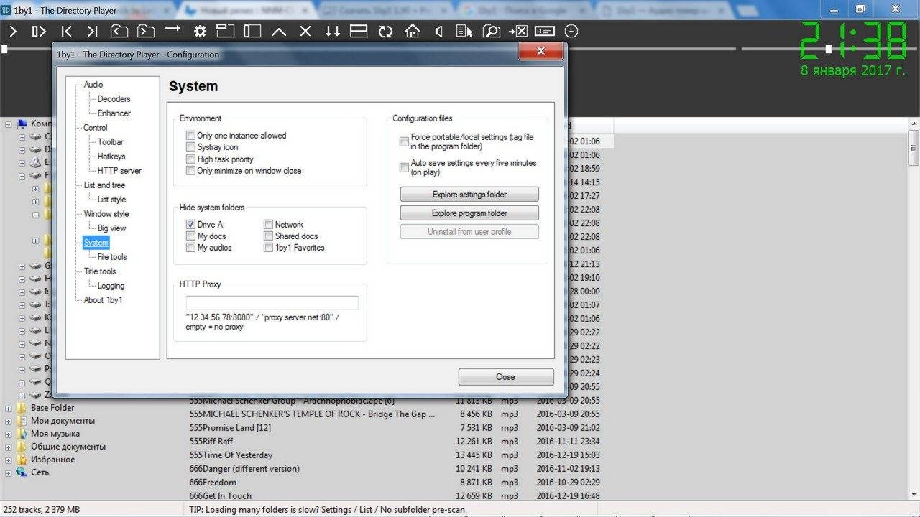Enable Only one instance allowed
This screenshot has height=517, width=920.
pyautogui.click(x=190, y=136)
